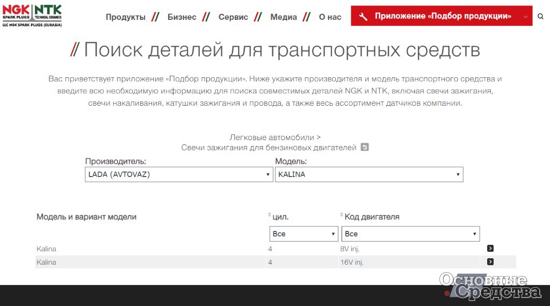Open the Производитель dropdown LADA (AVTOVAZ)
This screenshot has width=550, height=306.
tap(179, 174)
